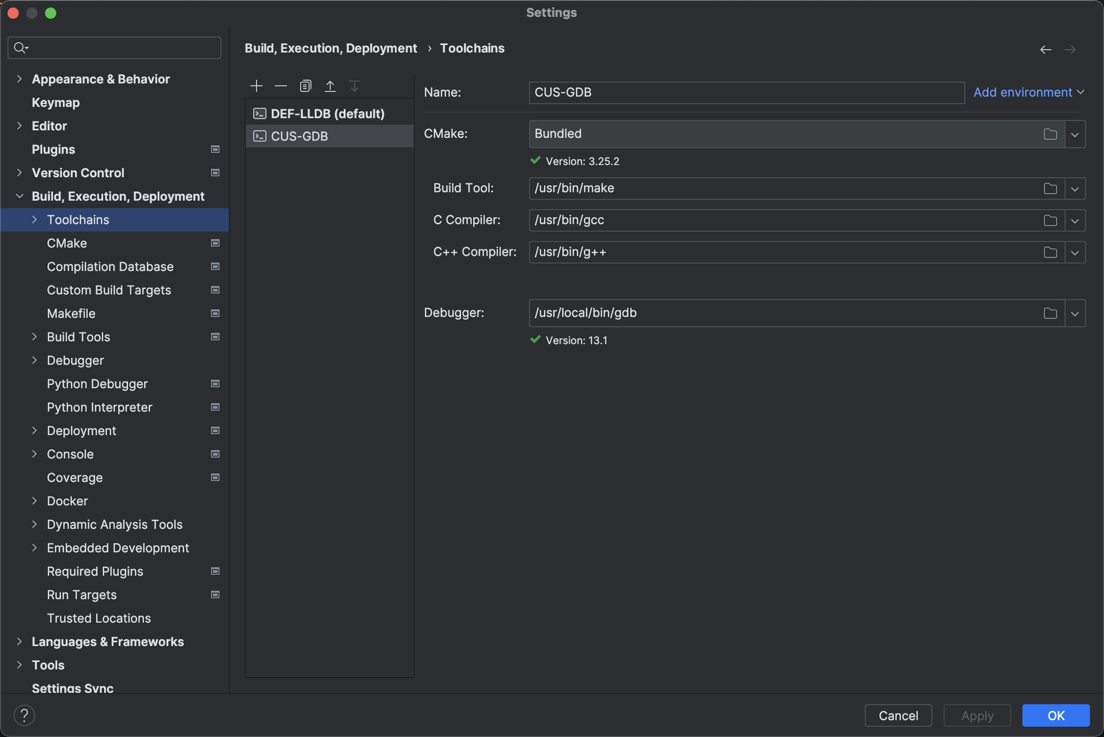Collapse Build, Execution, Deployment section
Screen dimensions: 1104x737
click(x=19, y=196)
